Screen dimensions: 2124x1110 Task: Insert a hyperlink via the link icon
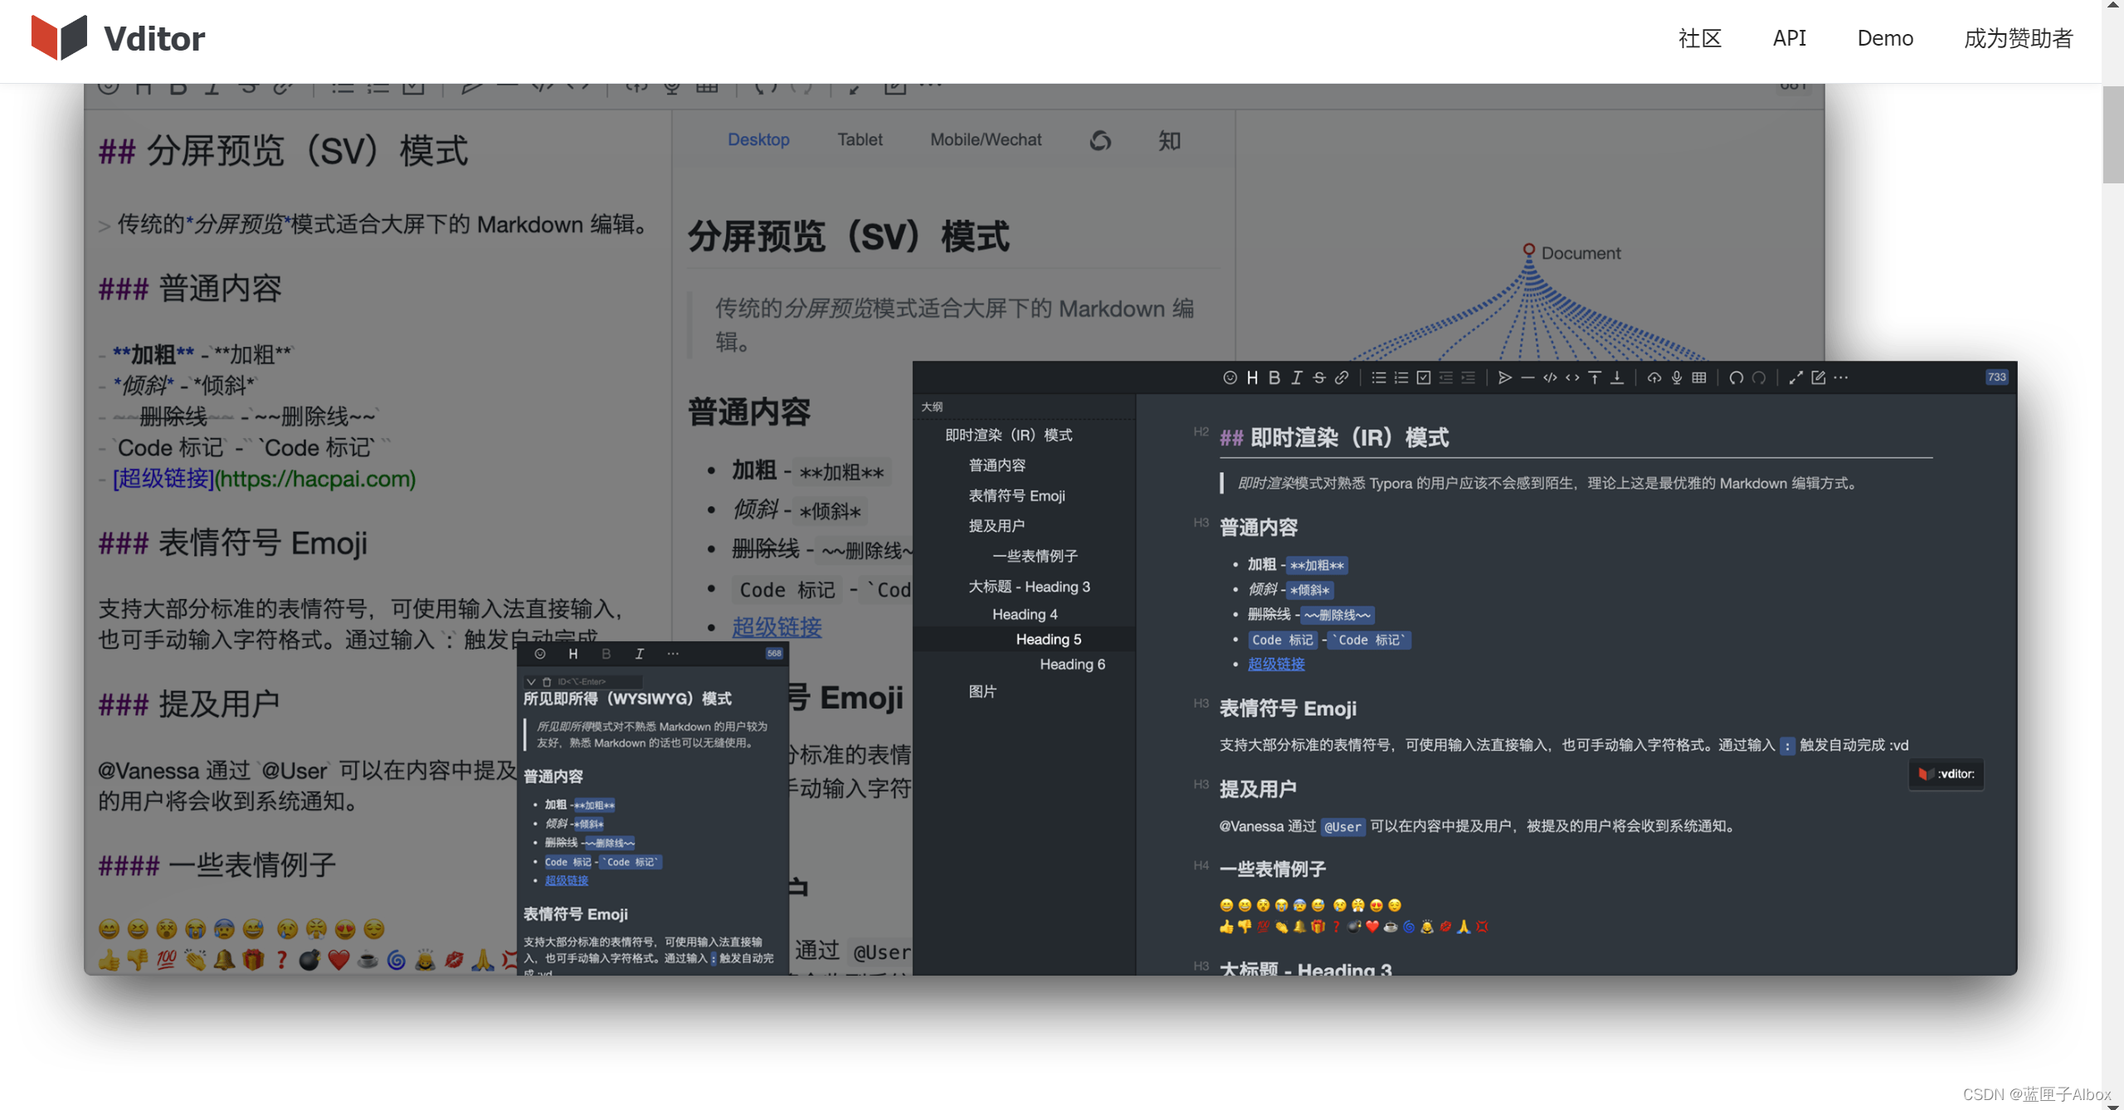(x=1341, y=377)
